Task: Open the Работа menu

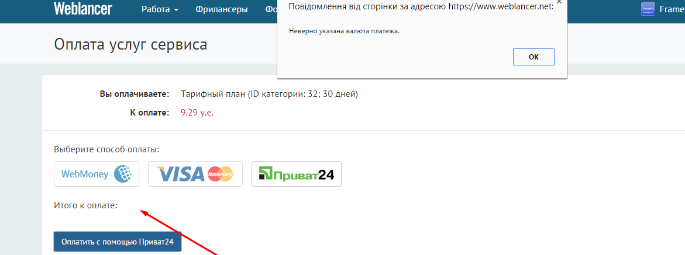Action: pyautogui.click(x=160, y=9)
